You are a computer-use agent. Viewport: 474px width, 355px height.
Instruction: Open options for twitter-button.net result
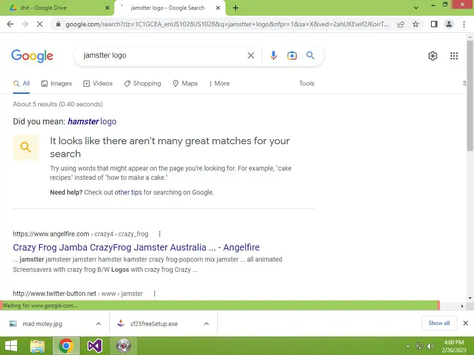click(x=155, y=294)
